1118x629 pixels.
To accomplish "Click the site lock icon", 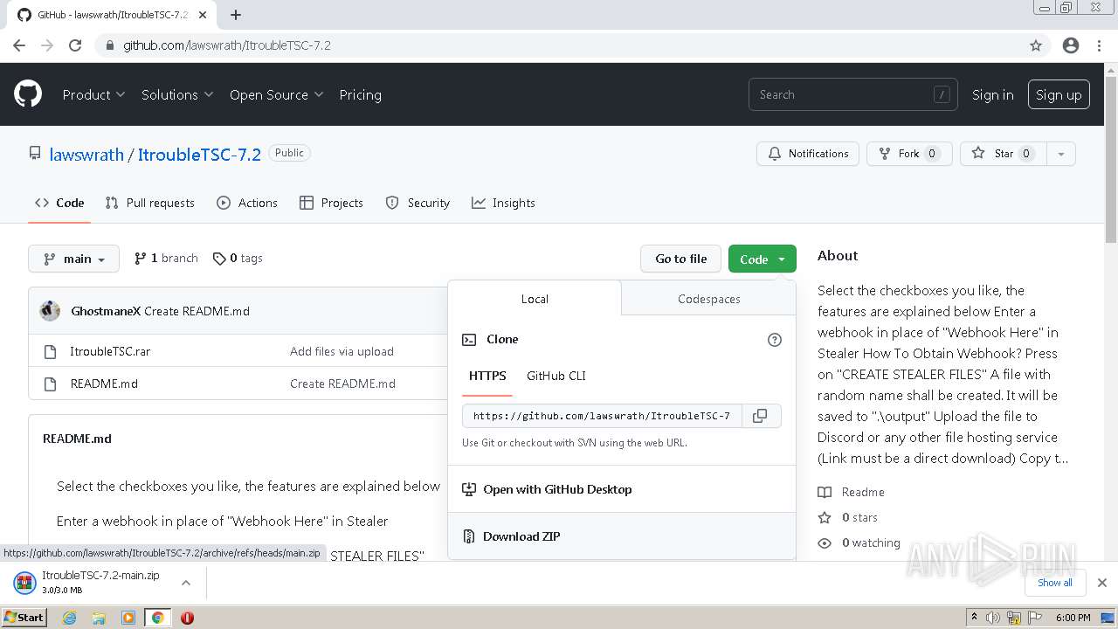I will click(108, 45).
